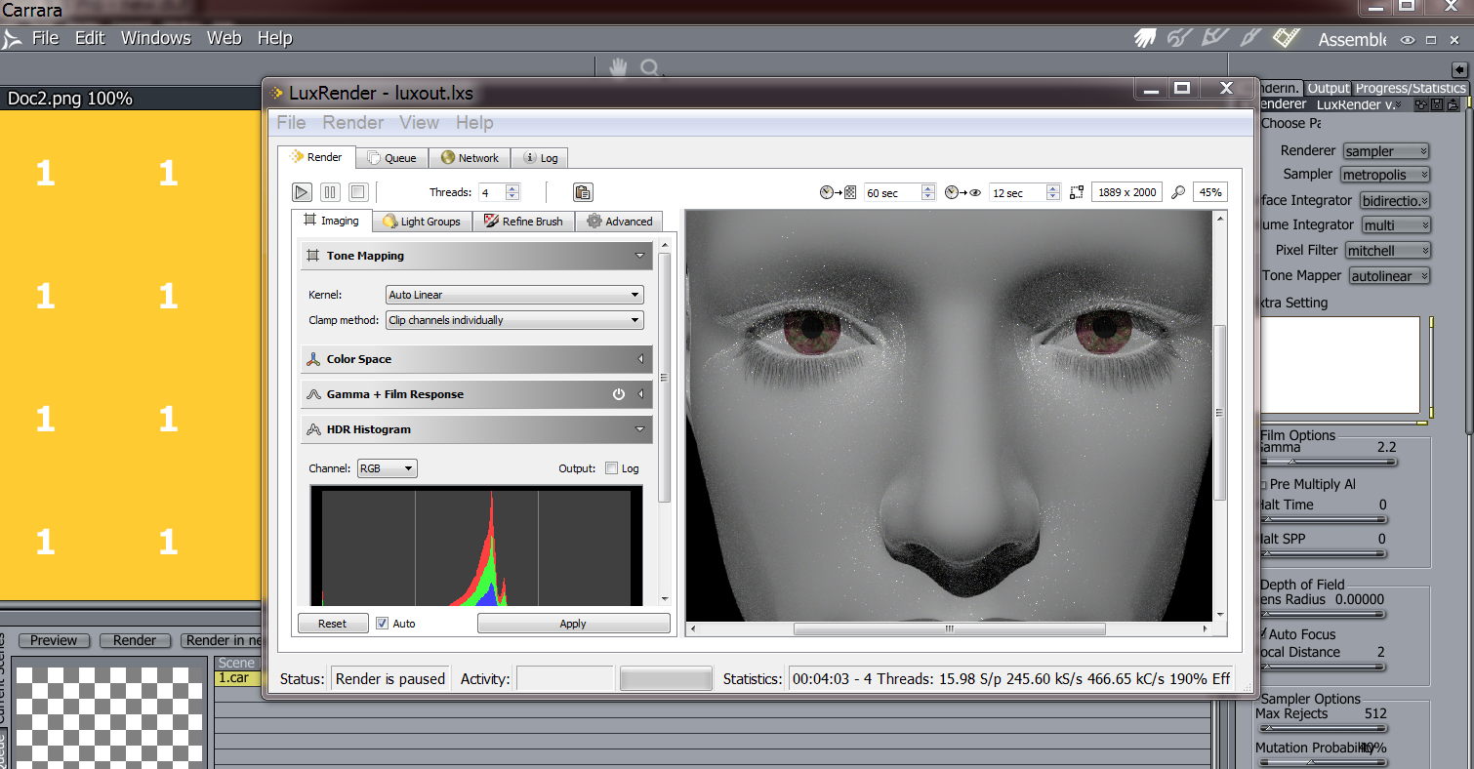Switch to the Light Groups tab
1474x769 pixels.
(422, 222)
